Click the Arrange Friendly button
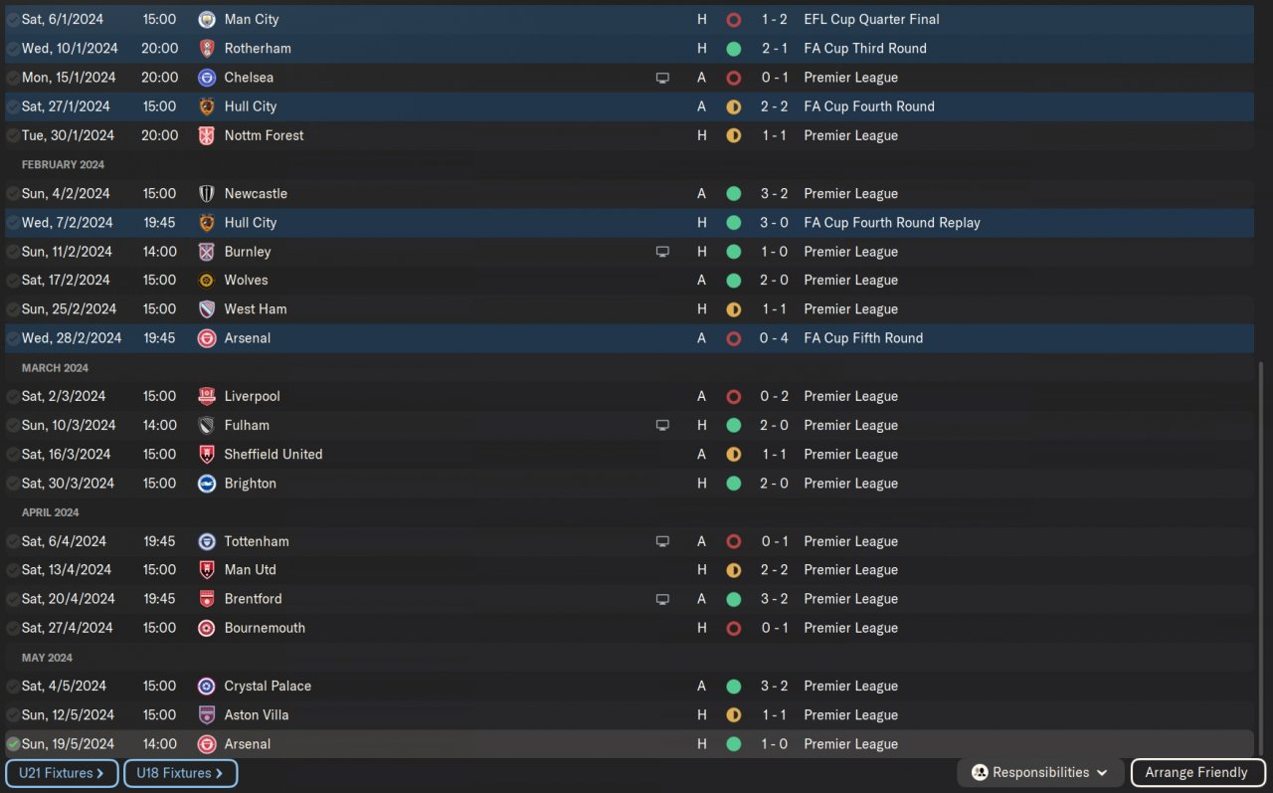1273x793 pixels. coord(1195,773)
